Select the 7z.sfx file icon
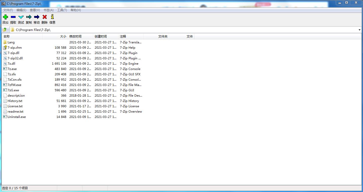This screenshot has height=192, width=363. click(x=5, y=74)
